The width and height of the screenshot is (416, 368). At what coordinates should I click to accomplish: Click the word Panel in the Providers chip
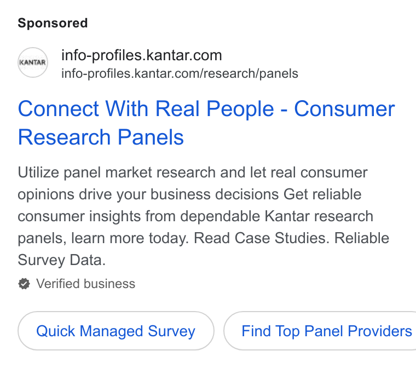click(323, 331)
